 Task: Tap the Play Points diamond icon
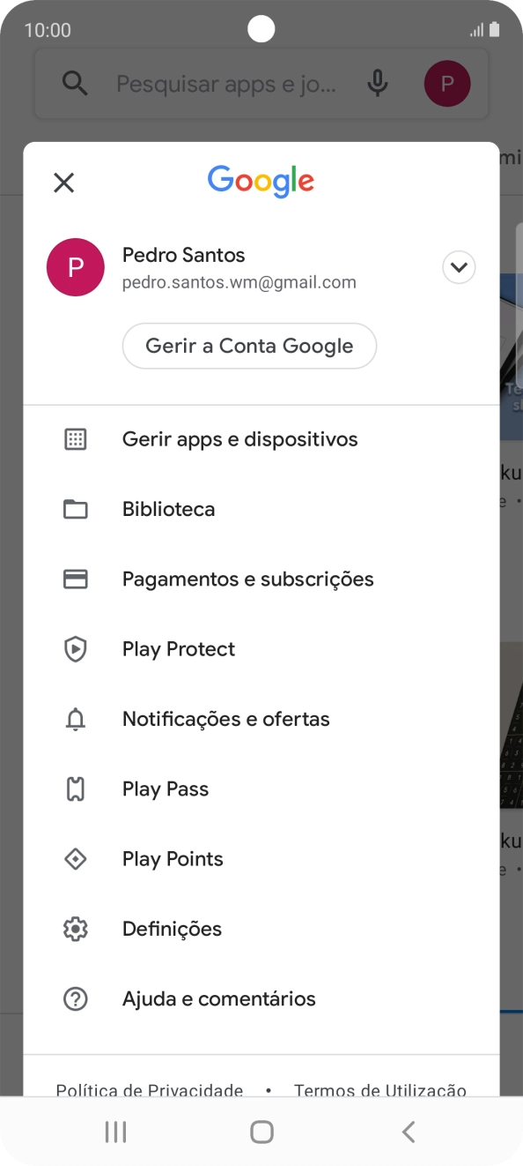point(76,858)
